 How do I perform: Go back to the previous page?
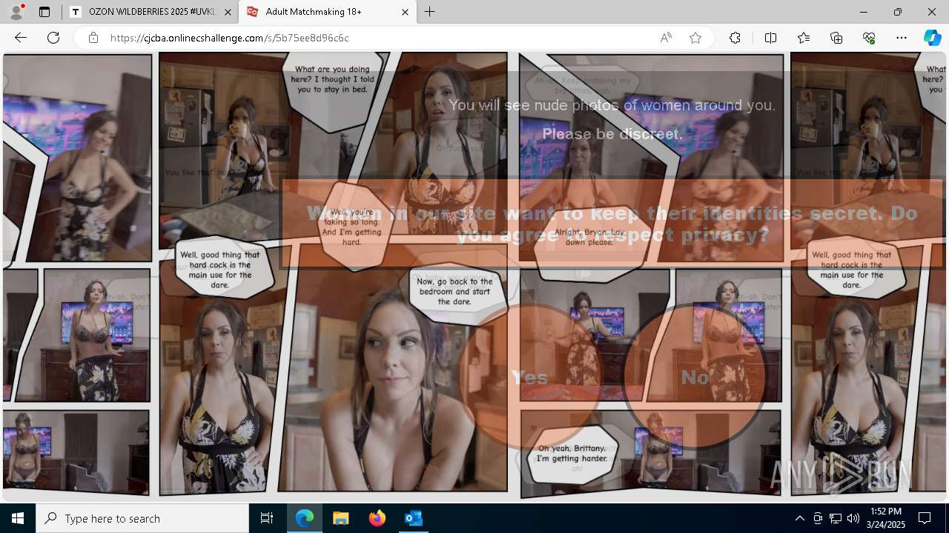pos(21,38)
